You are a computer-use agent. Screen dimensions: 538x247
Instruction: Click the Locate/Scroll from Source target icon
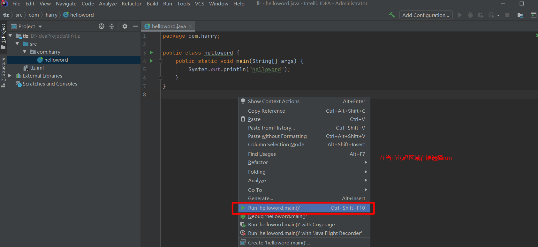(x=102, y=26)
